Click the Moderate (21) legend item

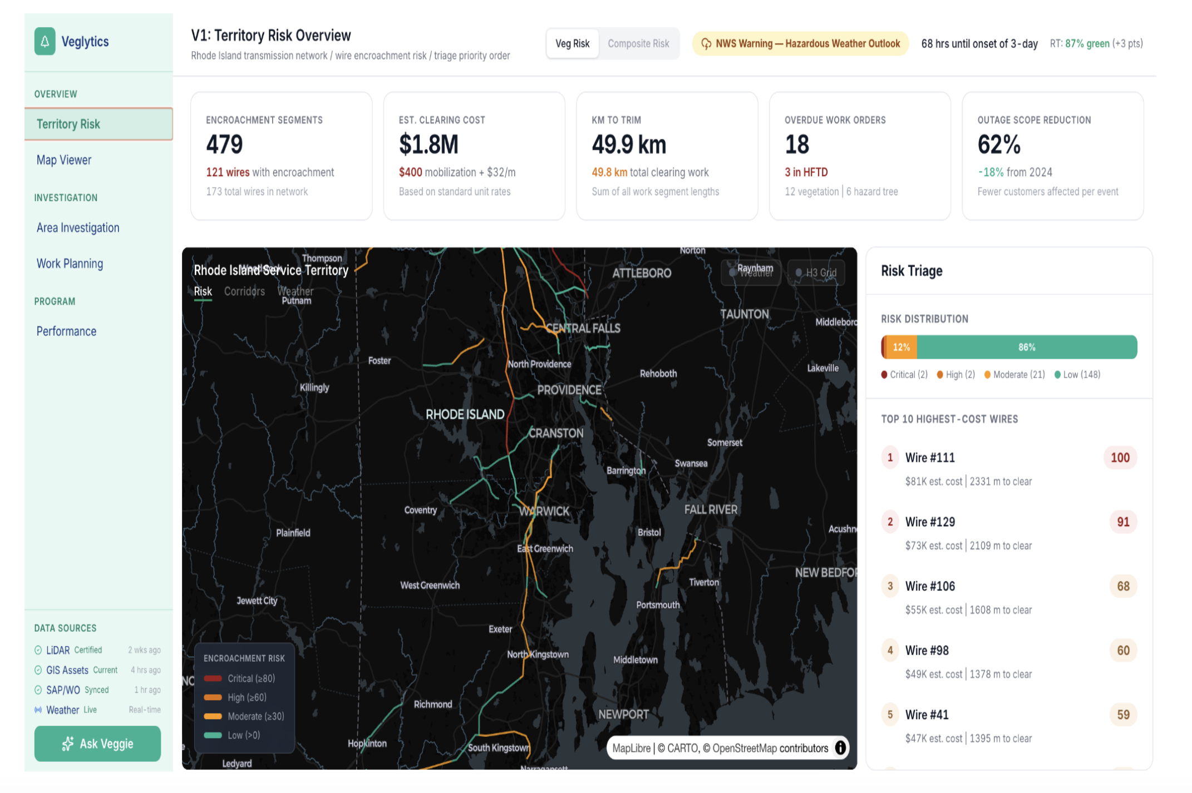pos(1014,375)
